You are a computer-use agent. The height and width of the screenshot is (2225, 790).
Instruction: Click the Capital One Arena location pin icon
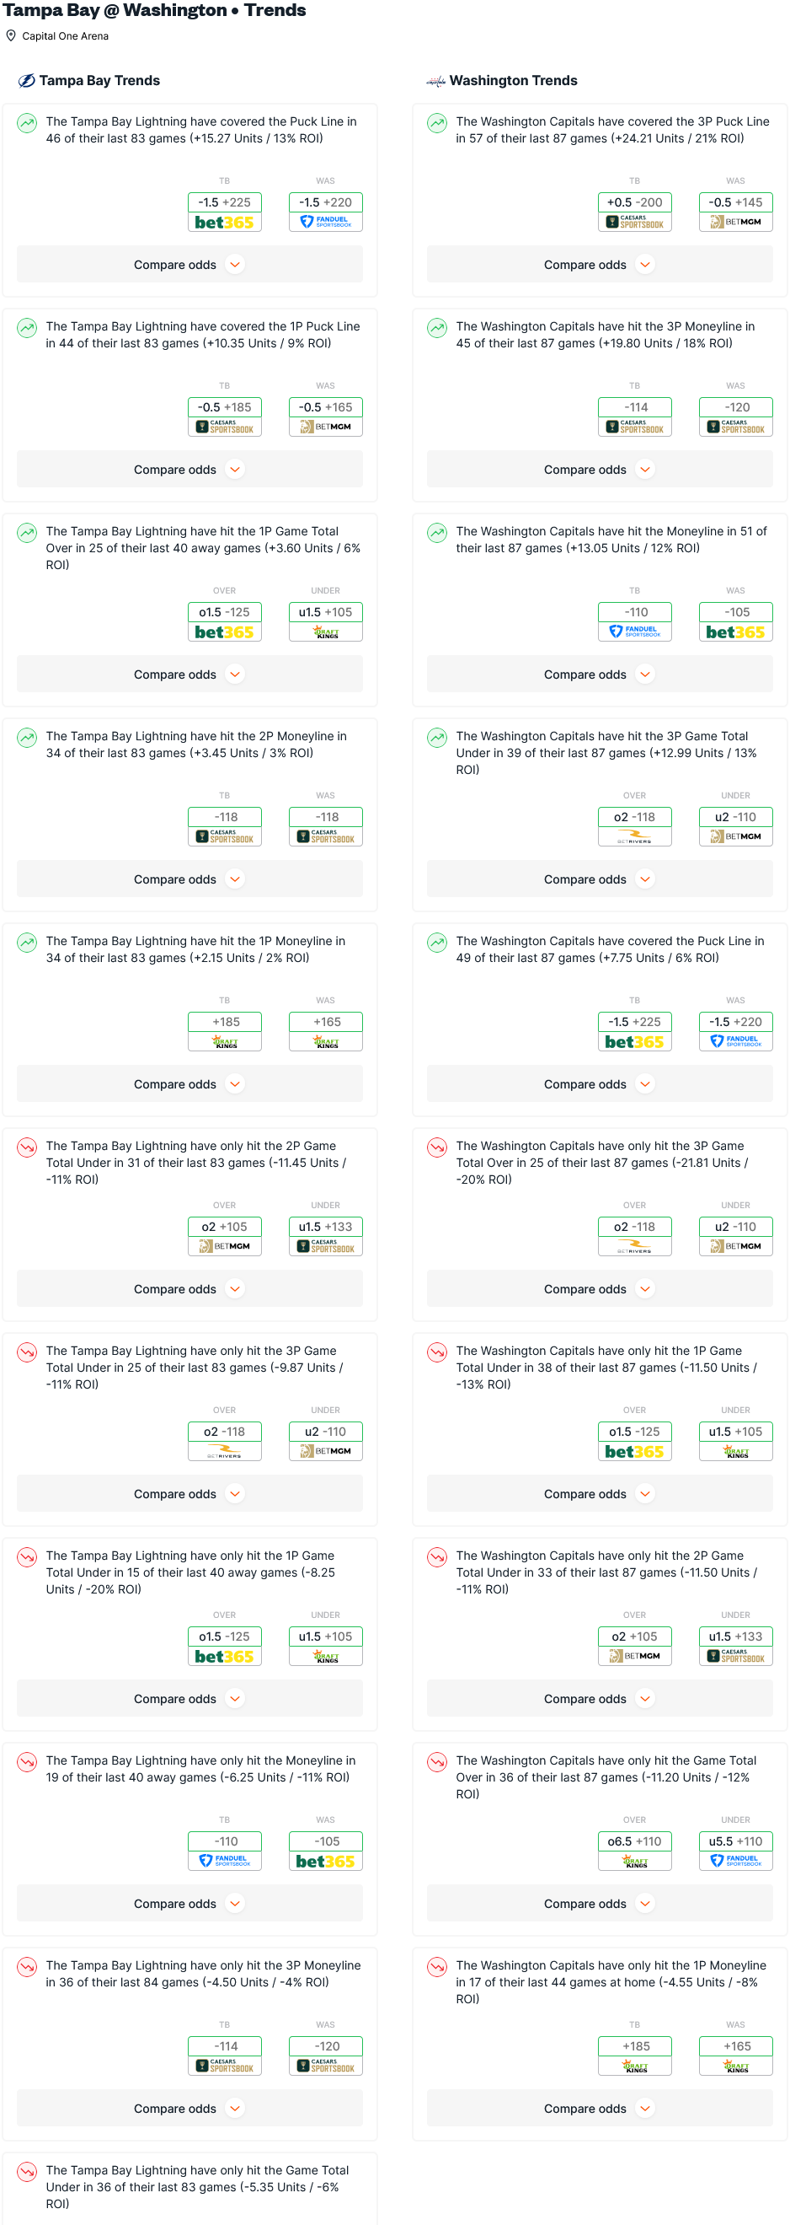[11, 36]
